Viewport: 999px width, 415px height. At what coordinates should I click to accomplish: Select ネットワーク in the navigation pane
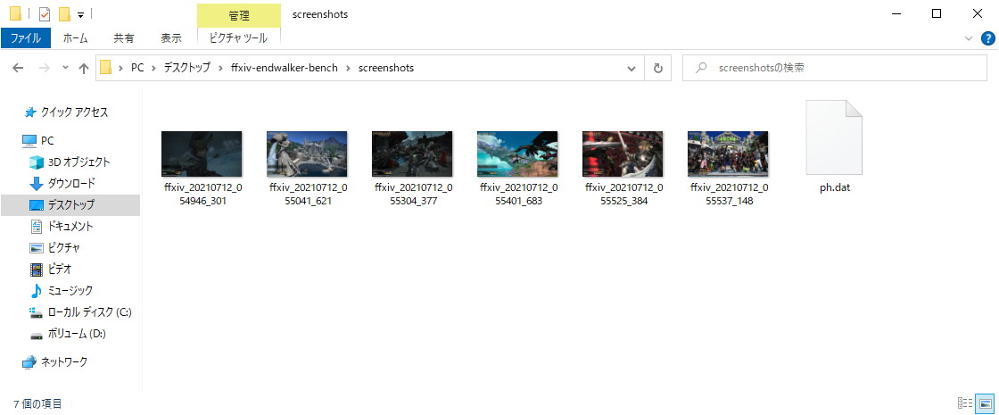pos(54,362)
